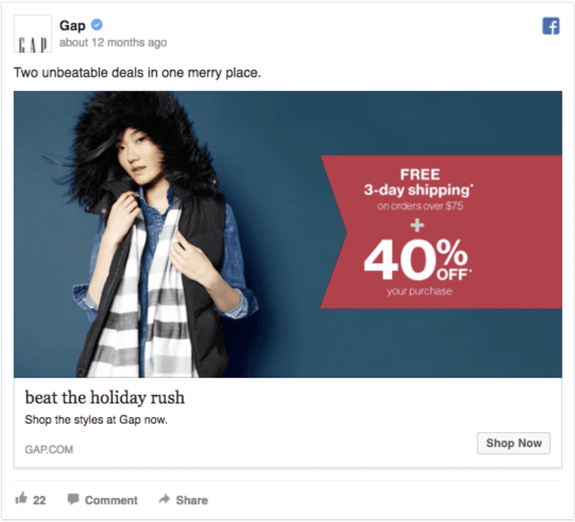Click the blue verified badge

coord(97,25)
